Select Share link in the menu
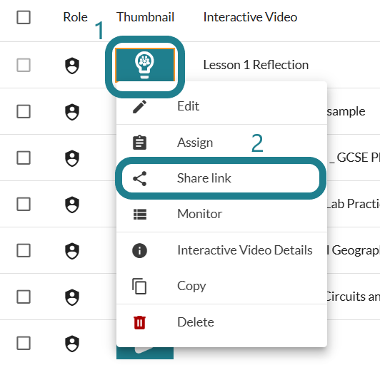Viewport: 380px width, 365px height. pos(221,178)
